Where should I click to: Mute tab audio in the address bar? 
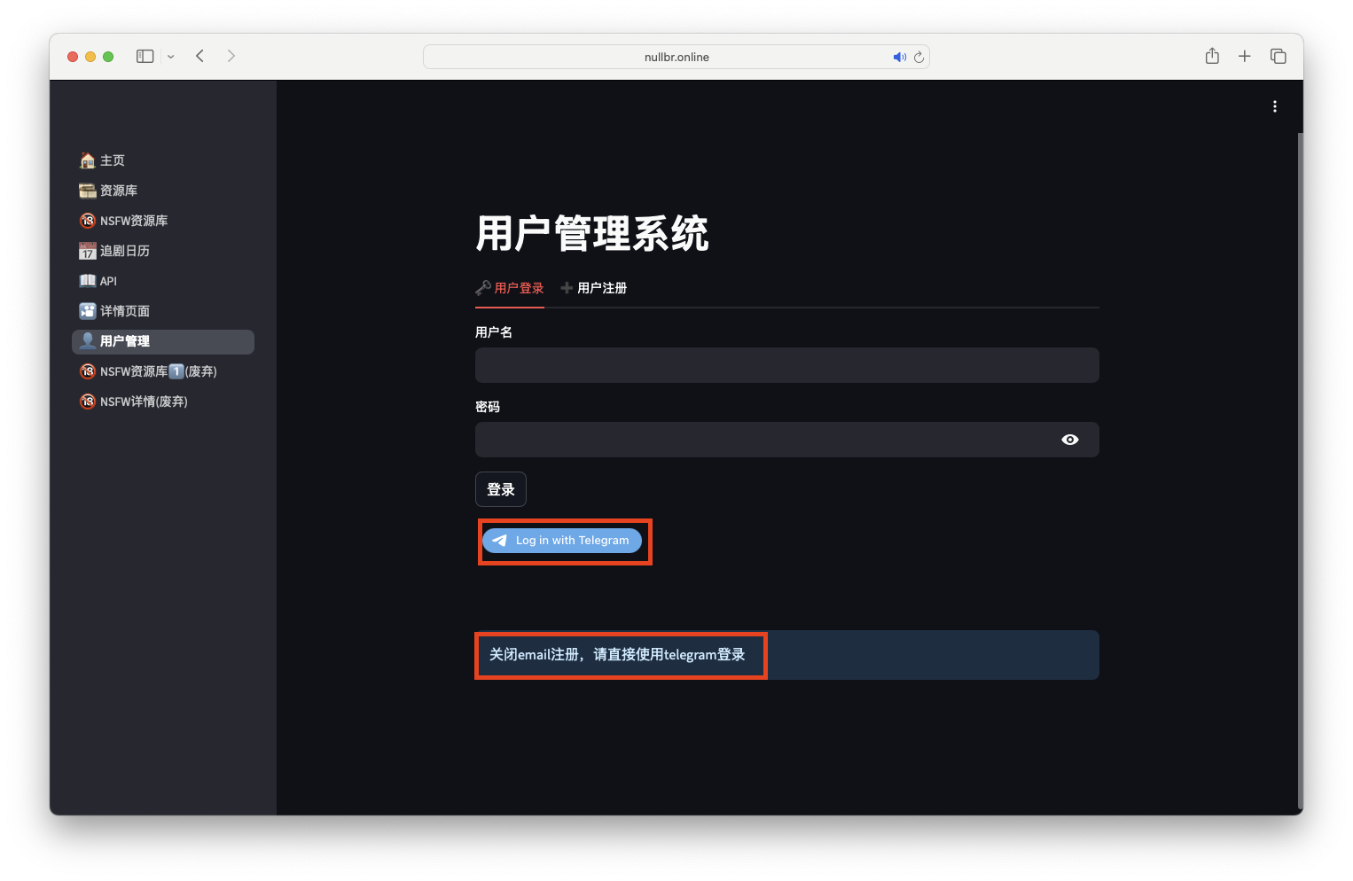899,57
